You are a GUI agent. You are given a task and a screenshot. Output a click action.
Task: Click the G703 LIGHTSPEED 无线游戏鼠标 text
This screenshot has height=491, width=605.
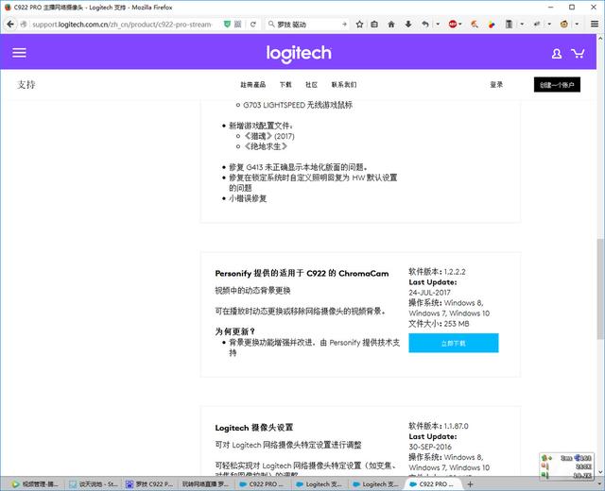pyautogui.click(x=298, y=105)
